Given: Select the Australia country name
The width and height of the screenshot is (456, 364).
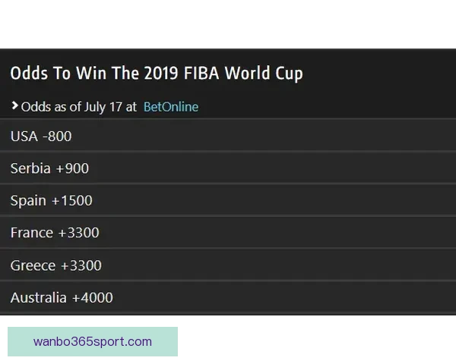Looking at the screenshot, I should (x=38, y=297).
